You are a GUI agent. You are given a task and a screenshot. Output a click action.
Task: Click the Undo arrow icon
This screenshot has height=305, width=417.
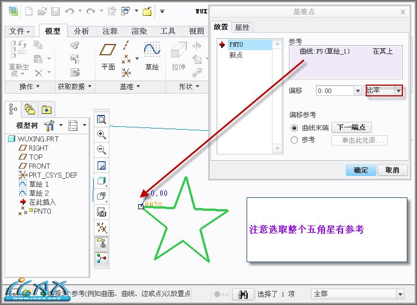(69, 11)
